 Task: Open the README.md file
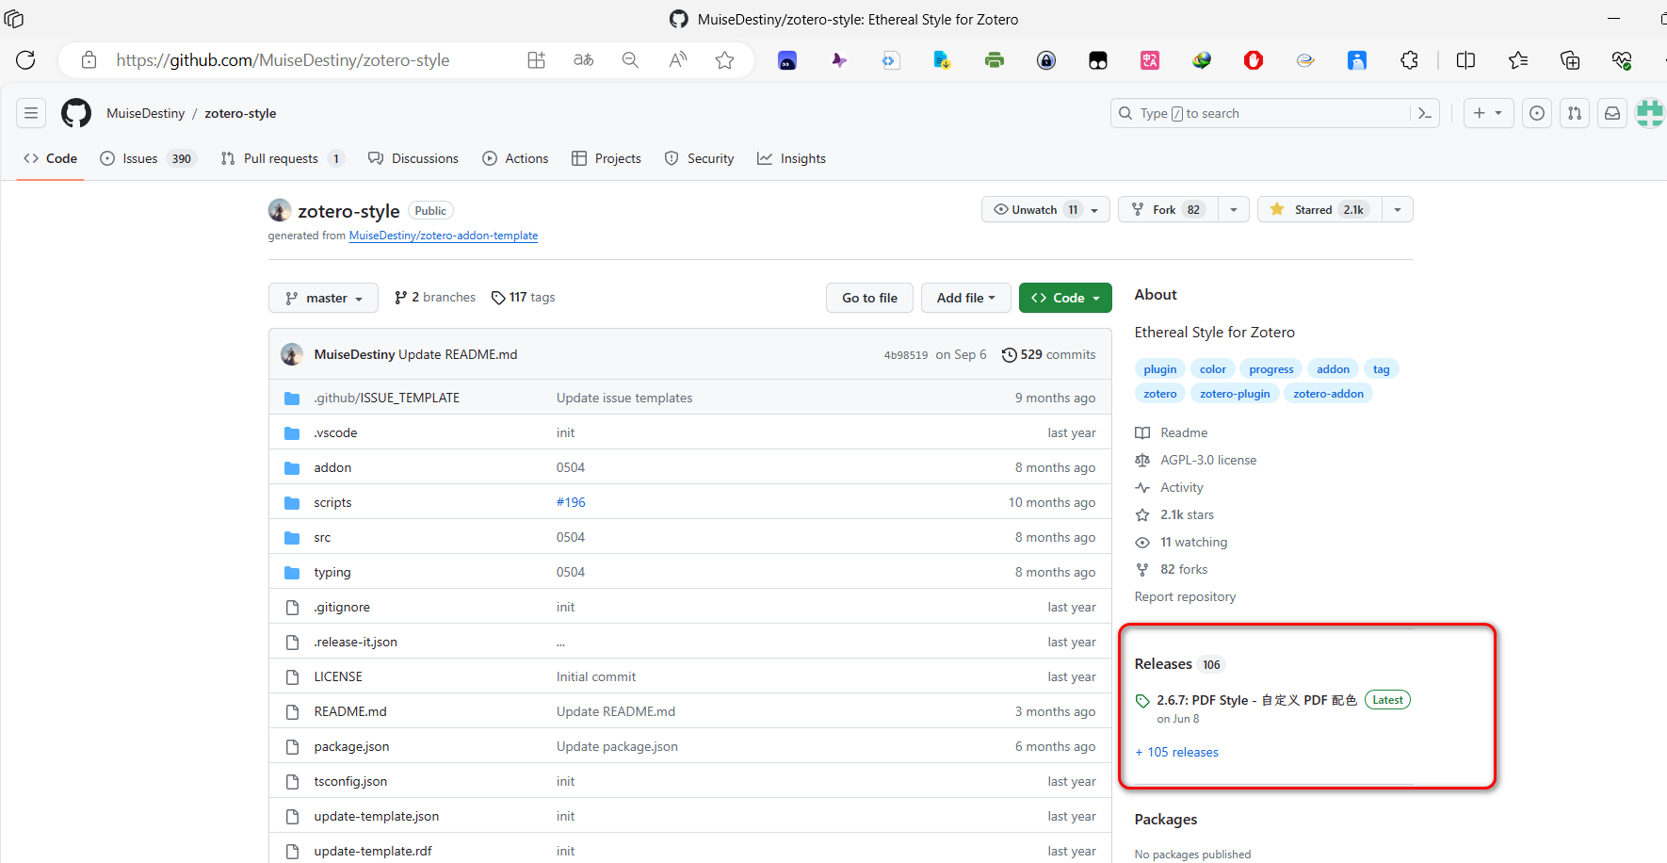(350, 711)
